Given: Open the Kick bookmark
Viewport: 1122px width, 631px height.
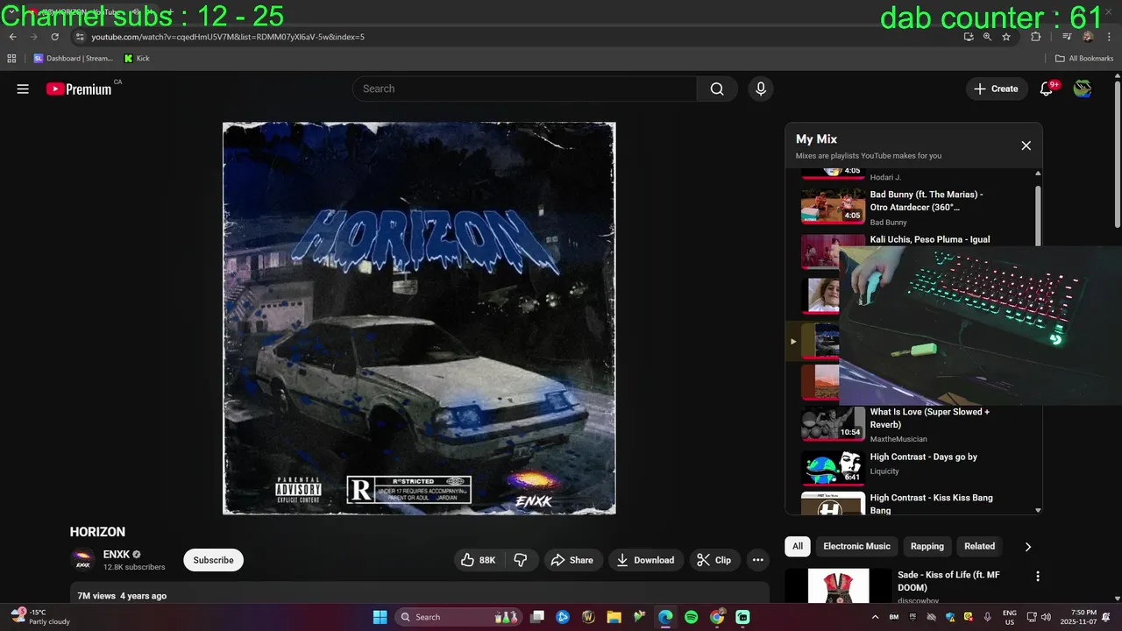Looking at the screenshot, I should point(137,59).
